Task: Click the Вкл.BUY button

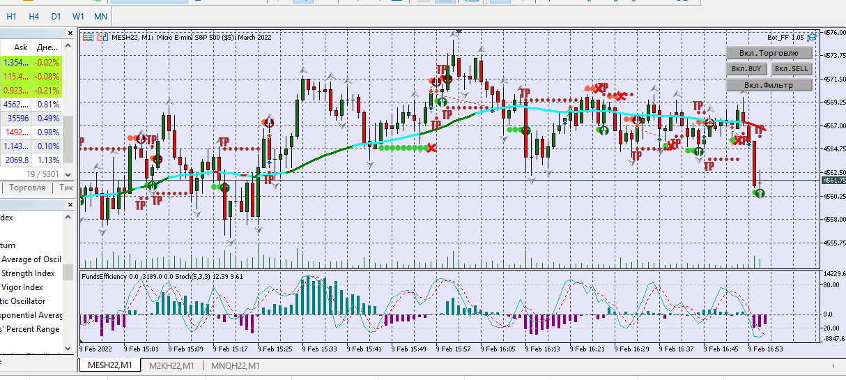Action: pyautogui.click(x=747, y=69)
